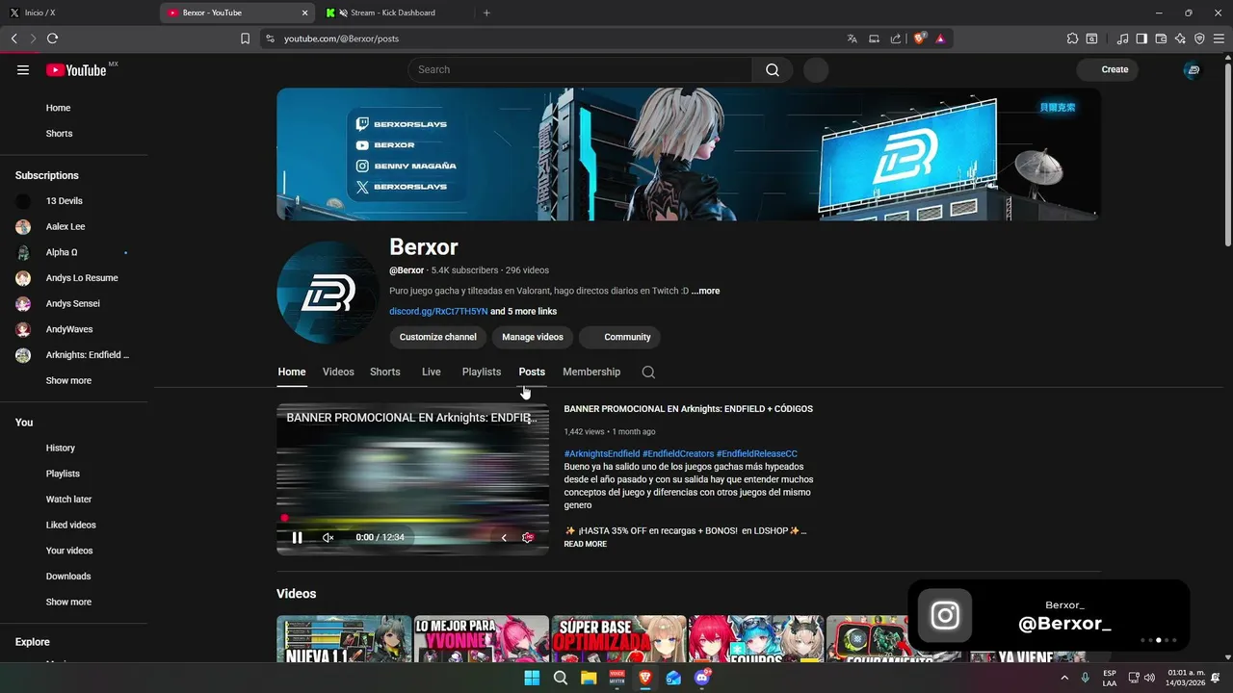Image resolution: width=1233 pixels, height=693 pixels.
Task: Click in the YouTube search field
Action: [x=580, y=69]
